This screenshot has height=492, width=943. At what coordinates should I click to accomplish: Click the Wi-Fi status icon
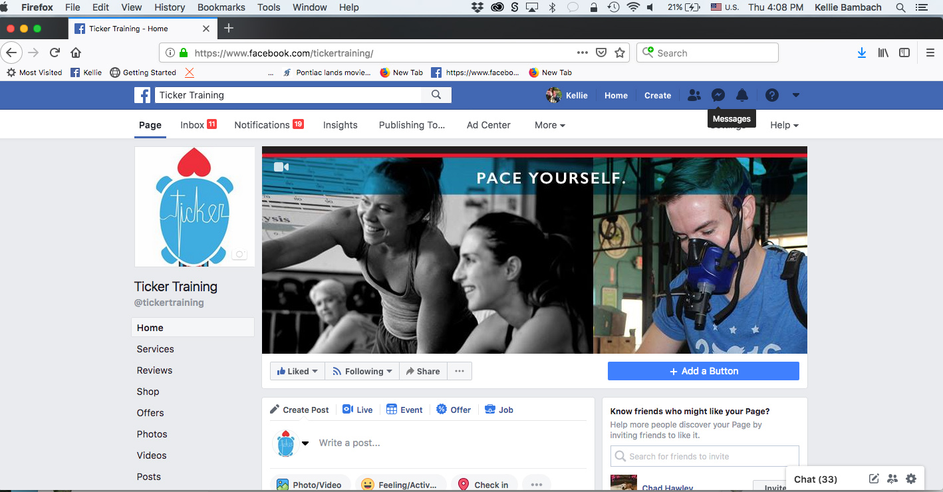point(632,7)
